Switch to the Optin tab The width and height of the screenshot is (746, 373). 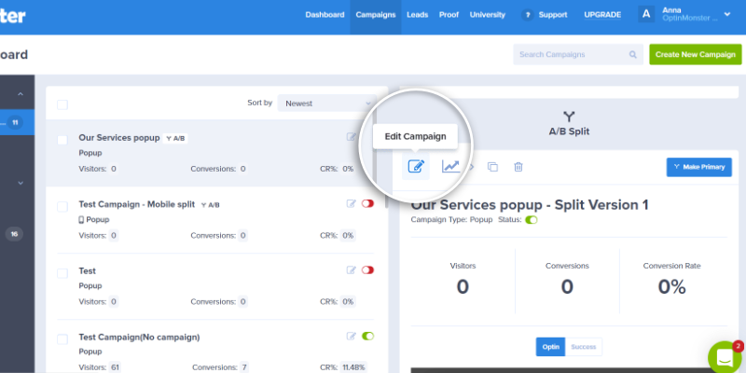click(550, 347)
